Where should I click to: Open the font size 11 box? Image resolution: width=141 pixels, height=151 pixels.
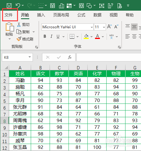click(100, 27)
